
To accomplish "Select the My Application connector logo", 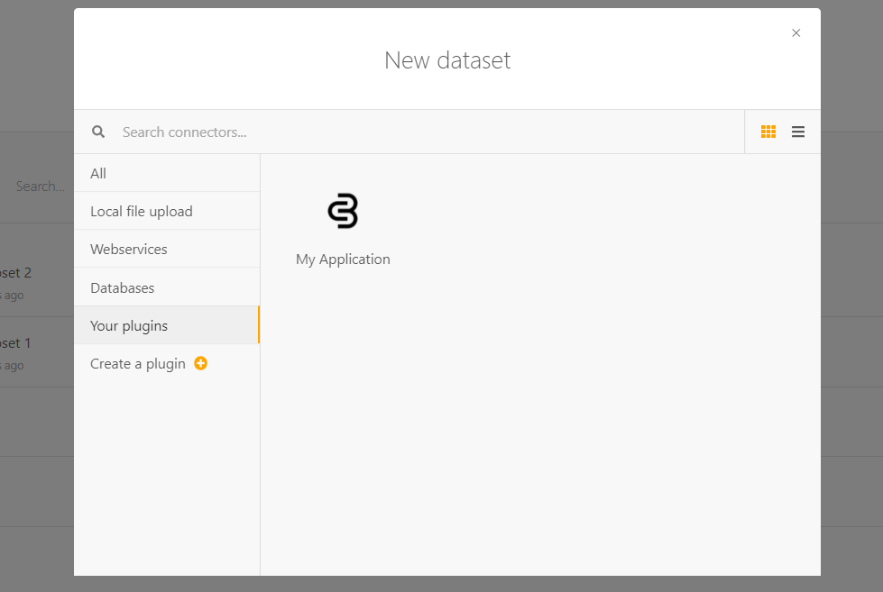I will click(x=343, y=211).
